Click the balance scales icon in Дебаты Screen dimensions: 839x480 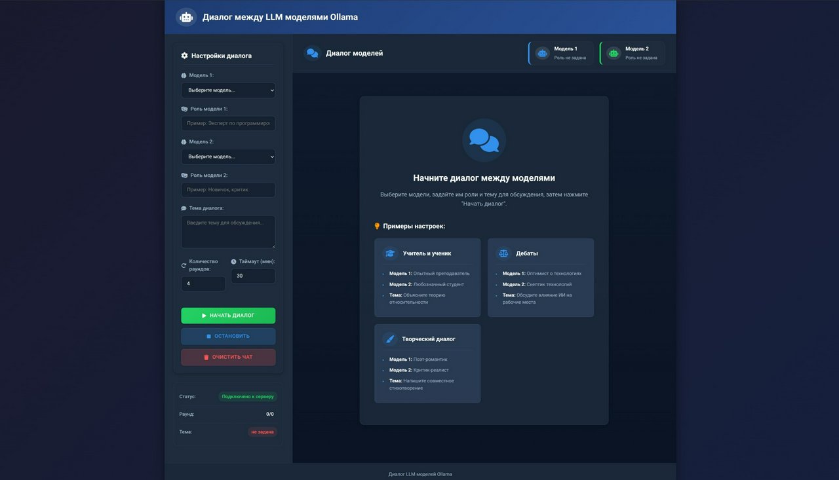coord(503,253)
